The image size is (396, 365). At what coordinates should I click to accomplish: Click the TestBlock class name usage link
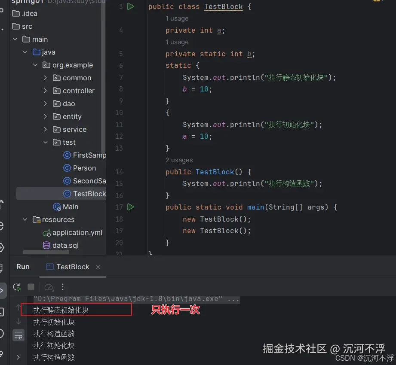click(223, 6)
